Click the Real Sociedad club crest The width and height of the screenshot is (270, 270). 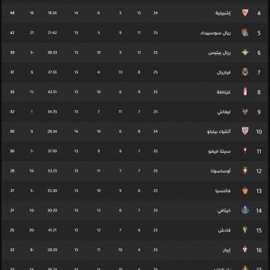(x=245, y=32)
